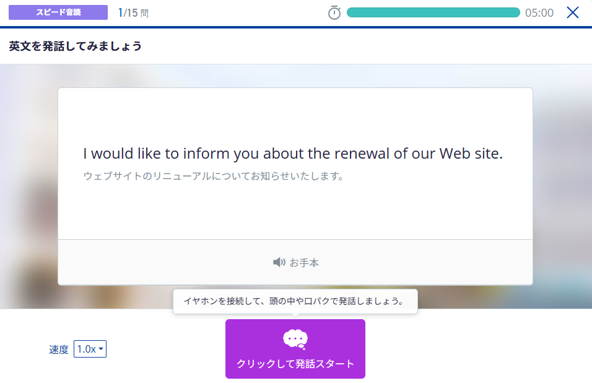Click the 英文を発話してみましょう heading
The height and width of the screenshot is (383, 592).
[x=75, y=46]
